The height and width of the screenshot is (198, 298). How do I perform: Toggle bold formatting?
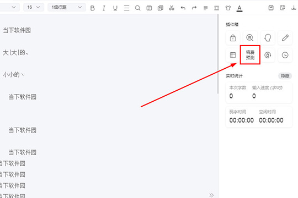(93, 8)
